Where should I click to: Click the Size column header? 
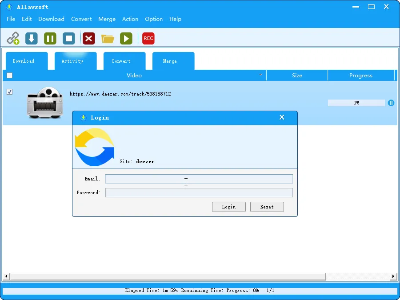pos(297,76)
